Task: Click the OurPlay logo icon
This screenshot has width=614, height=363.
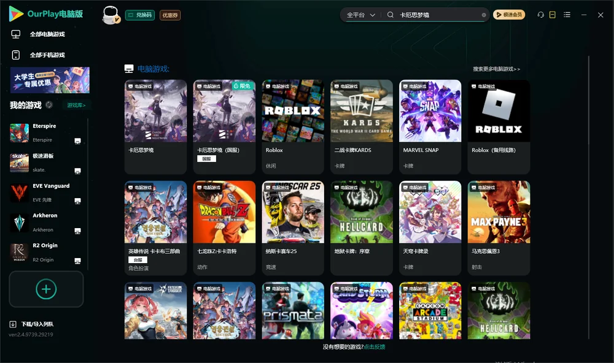Action: (16, 14)
